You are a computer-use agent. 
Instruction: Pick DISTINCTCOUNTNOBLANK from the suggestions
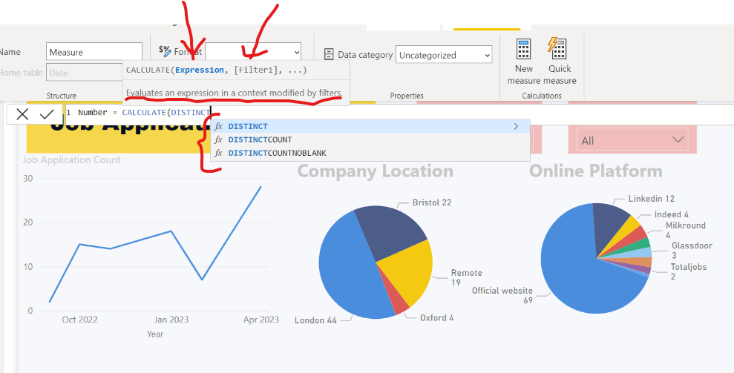click(x=277, y=153)
